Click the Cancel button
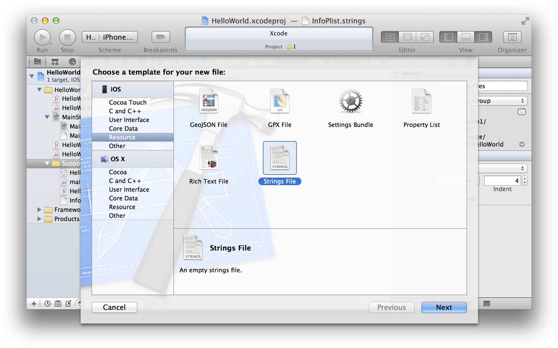The image size is (558, 348). (x=114, y=307)
